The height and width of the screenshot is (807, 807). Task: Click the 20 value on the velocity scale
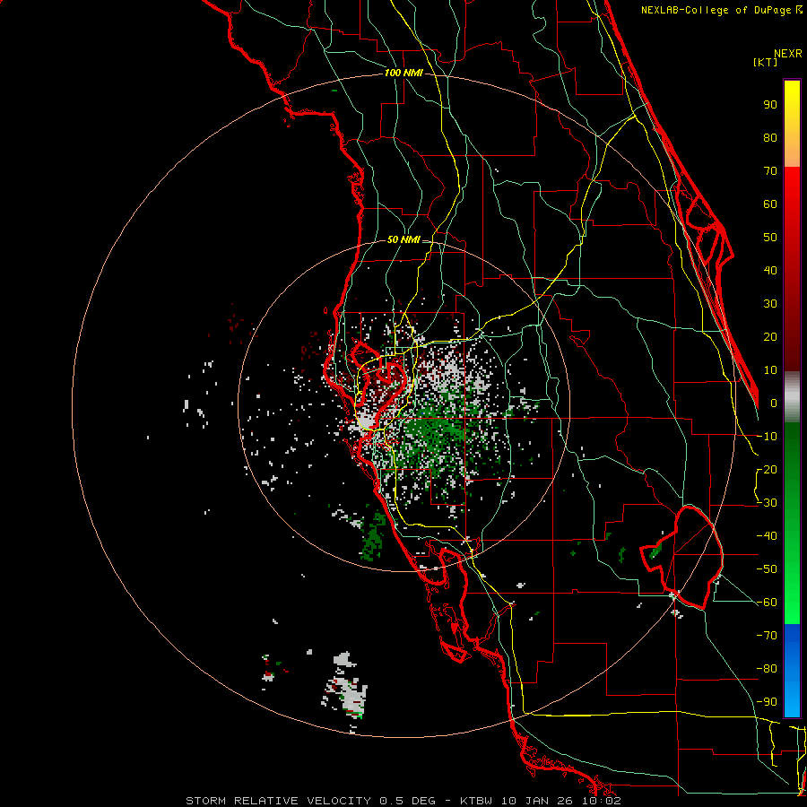[770, 337]
